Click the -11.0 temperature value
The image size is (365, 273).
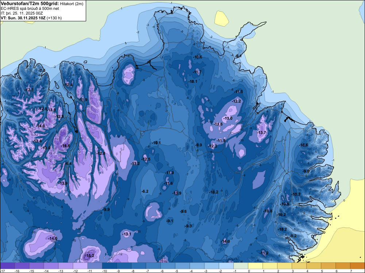[x=169, y=173]
